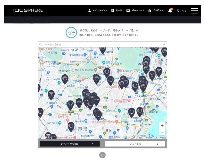The image size is (204, 160).
Task: Zoom out on the map
Action: click(162, 132)
